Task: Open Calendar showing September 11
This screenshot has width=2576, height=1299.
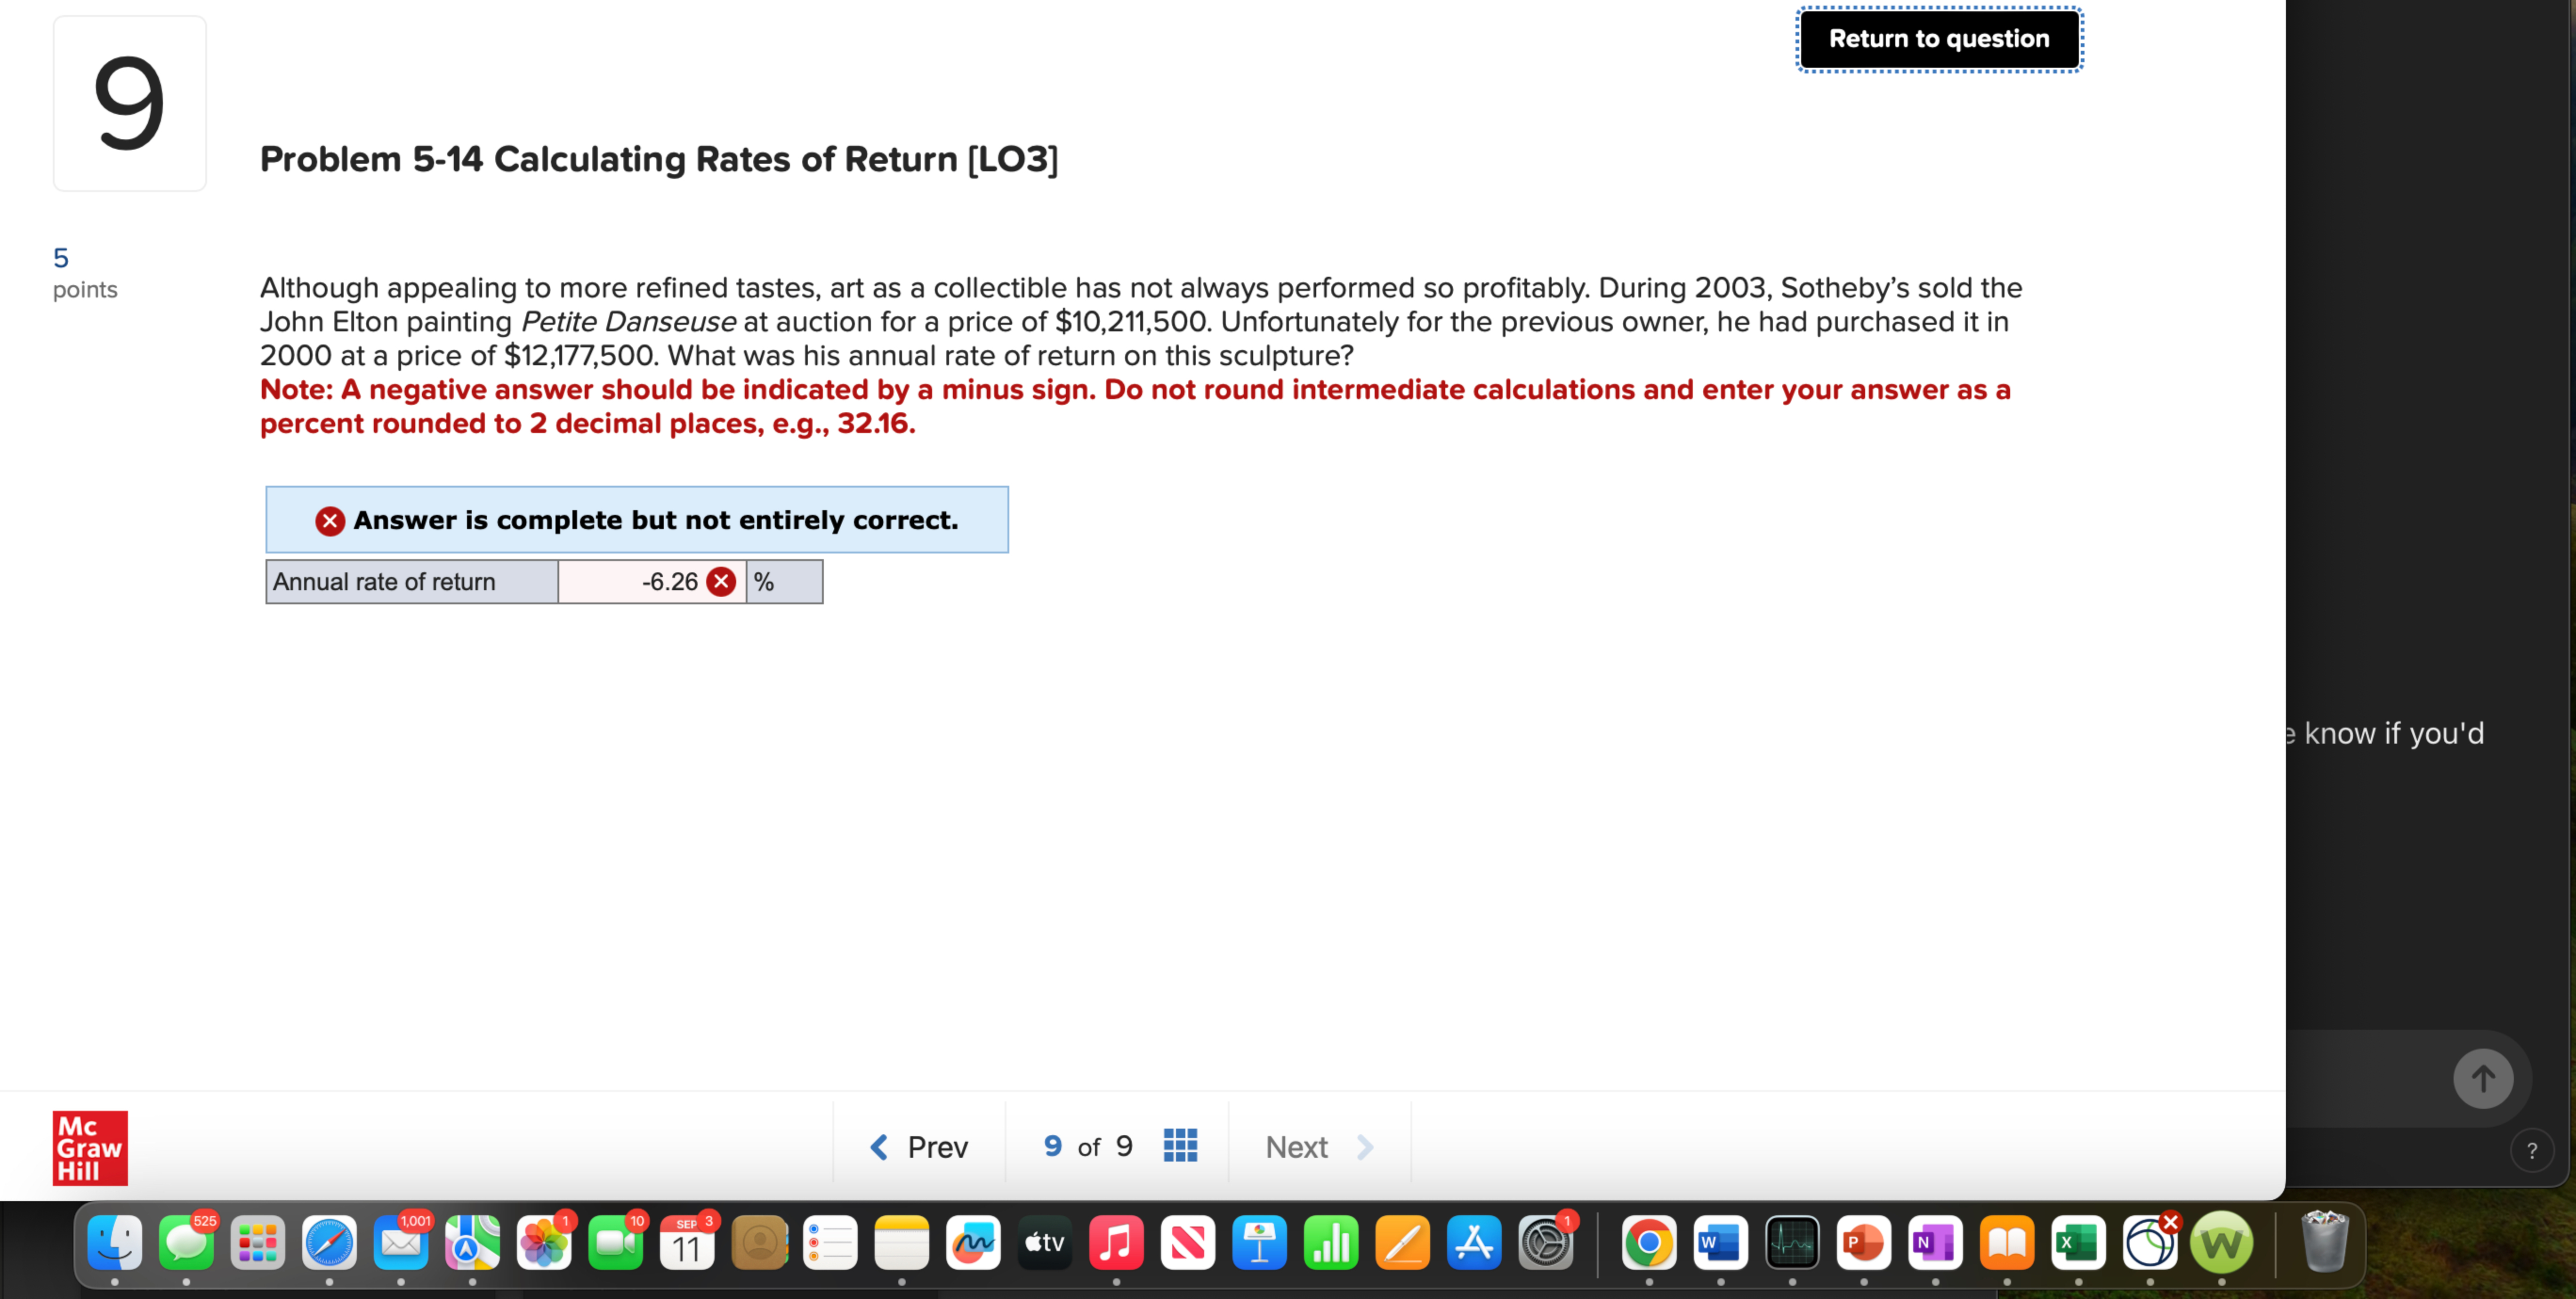Action: click(687, 1243)
